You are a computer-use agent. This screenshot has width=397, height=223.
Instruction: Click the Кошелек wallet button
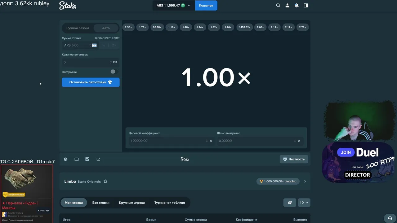click(206, 6)
